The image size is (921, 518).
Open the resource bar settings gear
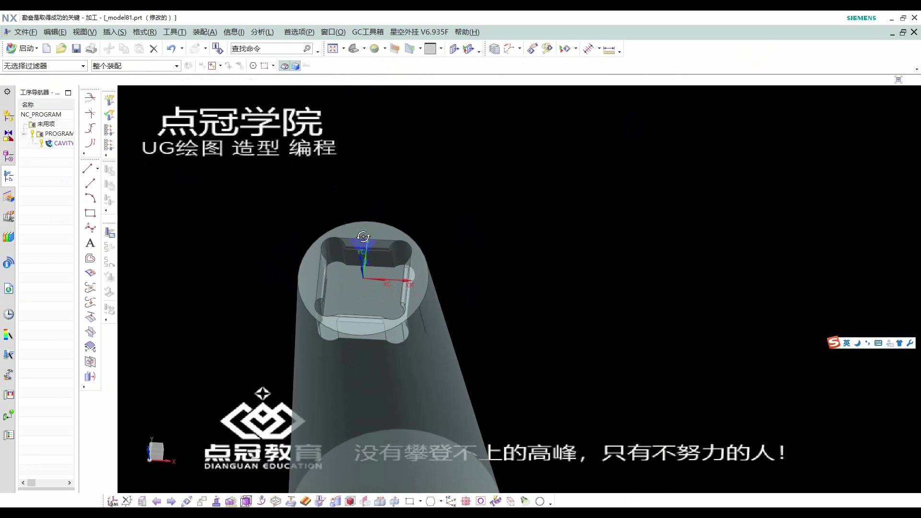[7, 91]
